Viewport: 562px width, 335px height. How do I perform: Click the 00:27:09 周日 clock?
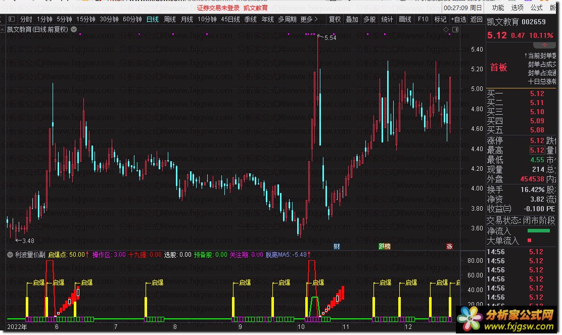(x=463, y=8)
